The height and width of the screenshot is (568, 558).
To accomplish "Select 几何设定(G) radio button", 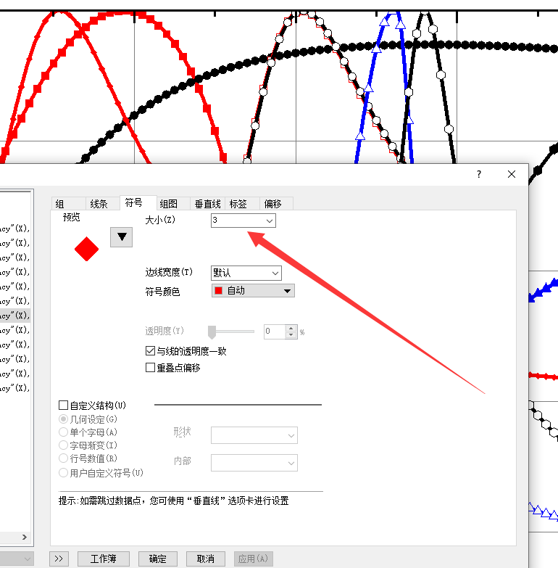I will click(x=63, y=419).
